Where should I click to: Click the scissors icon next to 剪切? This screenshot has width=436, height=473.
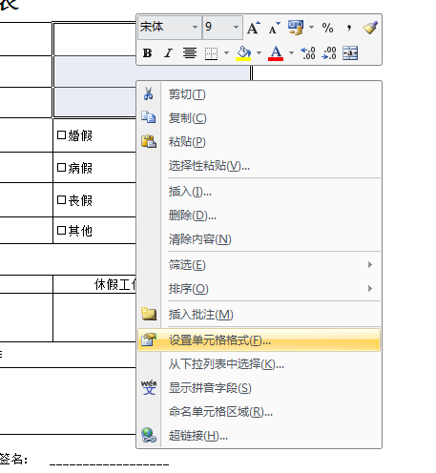148,93
